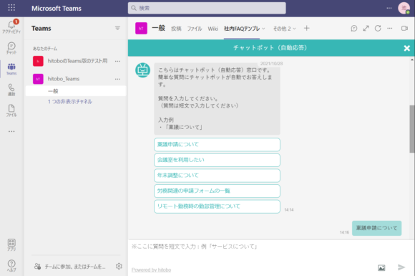This screenshot has height=276, width=415.
Task: Click the 2021/10/28 date label
Action: click(271, 64)
